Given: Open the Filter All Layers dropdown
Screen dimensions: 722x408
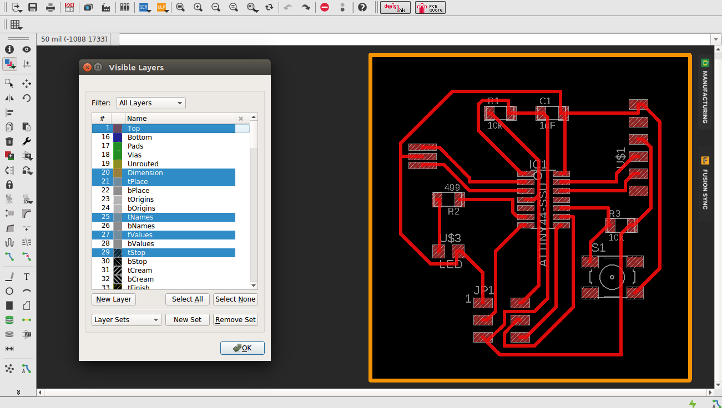Looking at the screenshot, I should (x=151, y=103).
